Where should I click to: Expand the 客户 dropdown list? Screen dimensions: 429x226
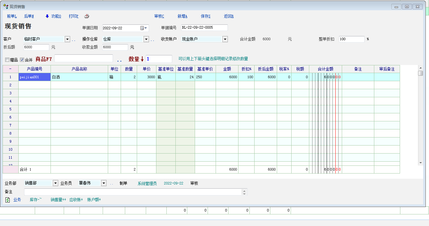coord(67,39)
